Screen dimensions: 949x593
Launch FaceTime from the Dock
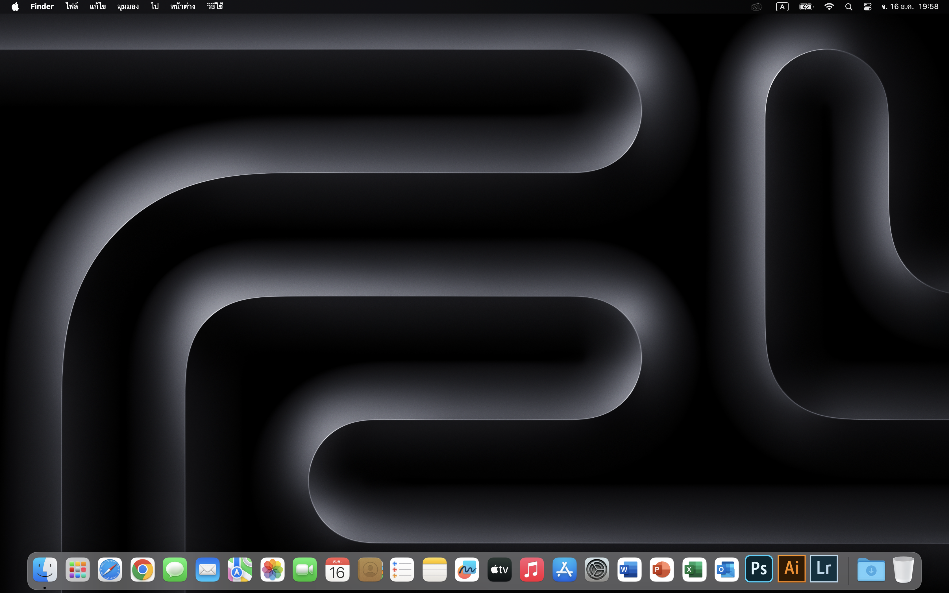coord(305,569)
